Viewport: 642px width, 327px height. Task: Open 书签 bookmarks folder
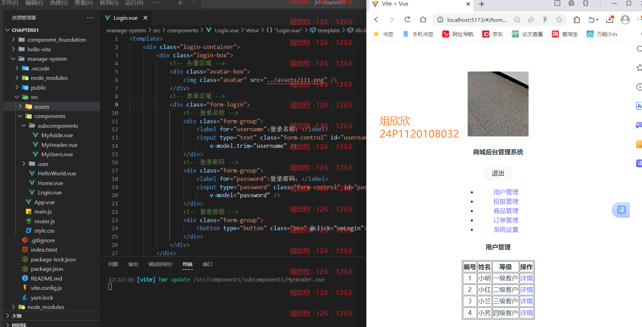[383, 34]
